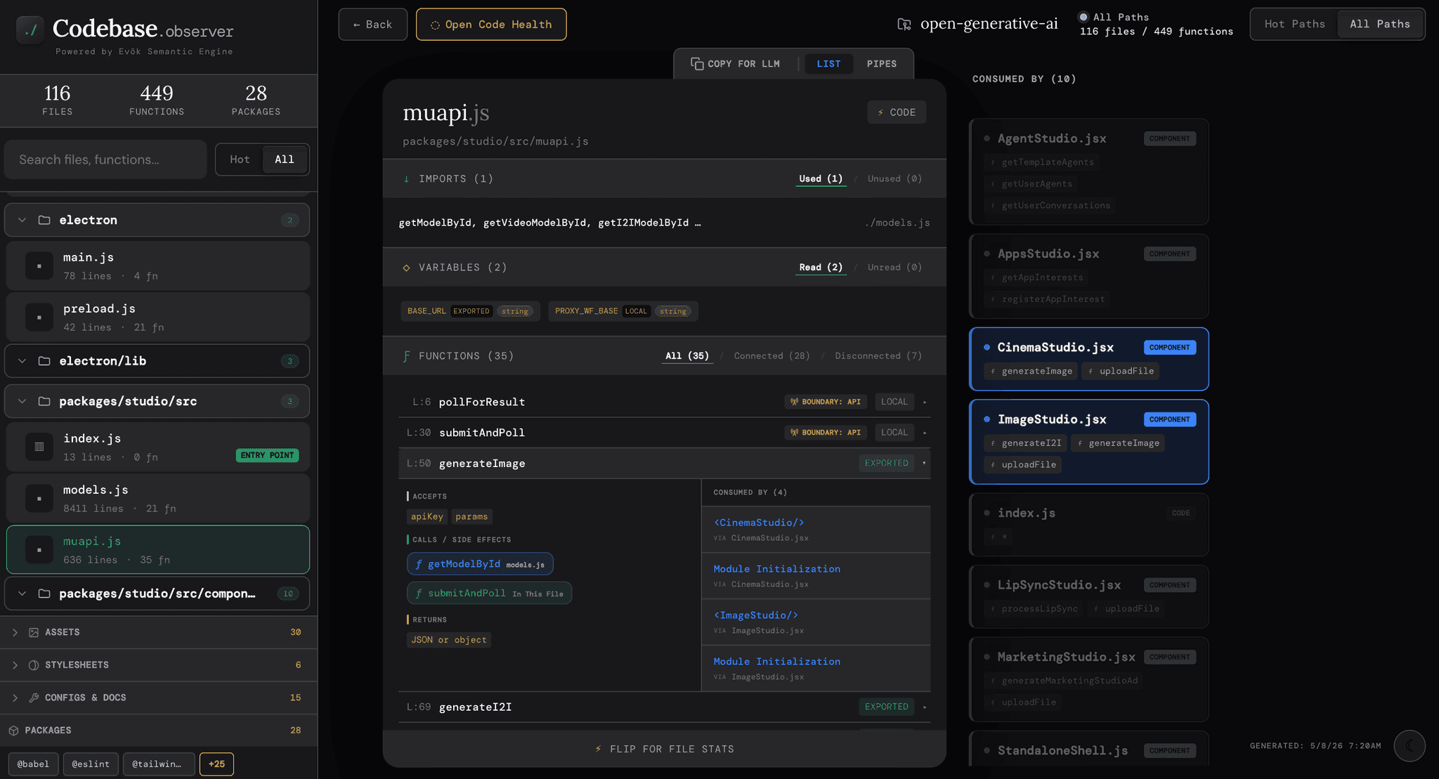
Task: Click the lightning icon on CODE button
Action: coord(880,112)
